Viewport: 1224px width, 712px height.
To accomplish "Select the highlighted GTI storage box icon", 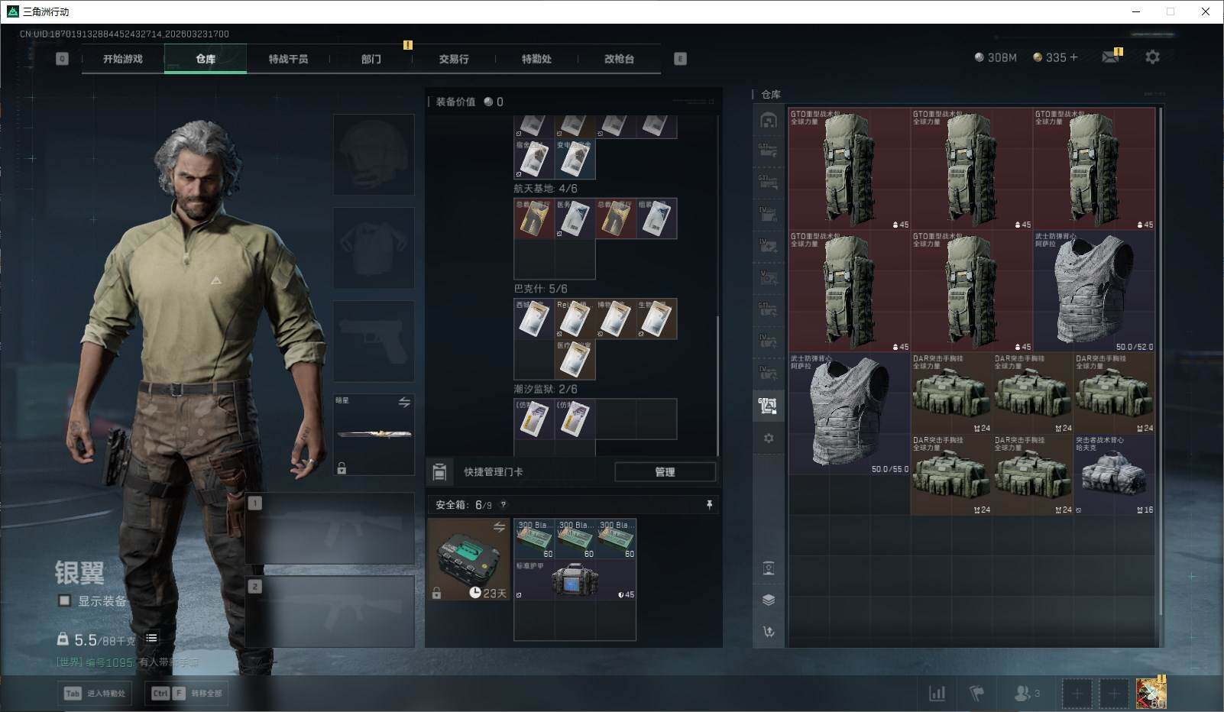I will tap(768, 405).
